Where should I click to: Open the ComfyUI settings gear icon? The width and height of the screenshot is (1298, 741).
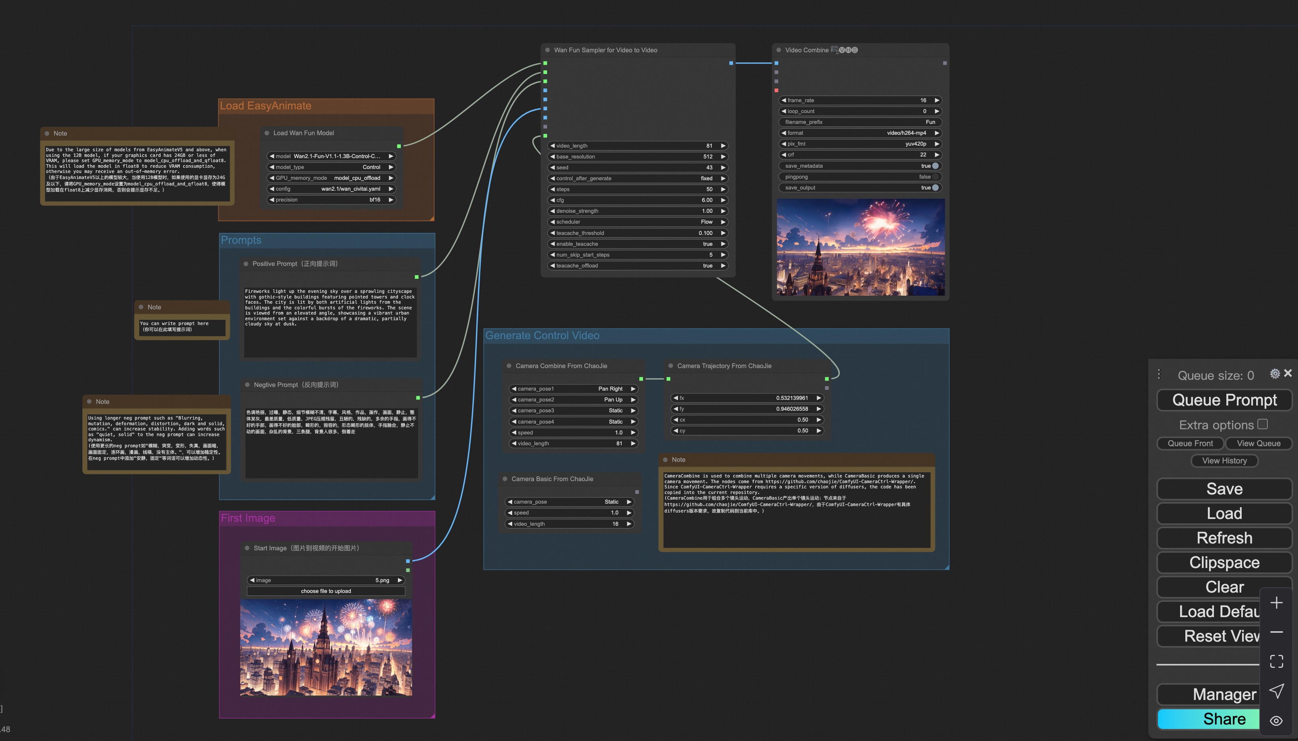point(1275,374)
